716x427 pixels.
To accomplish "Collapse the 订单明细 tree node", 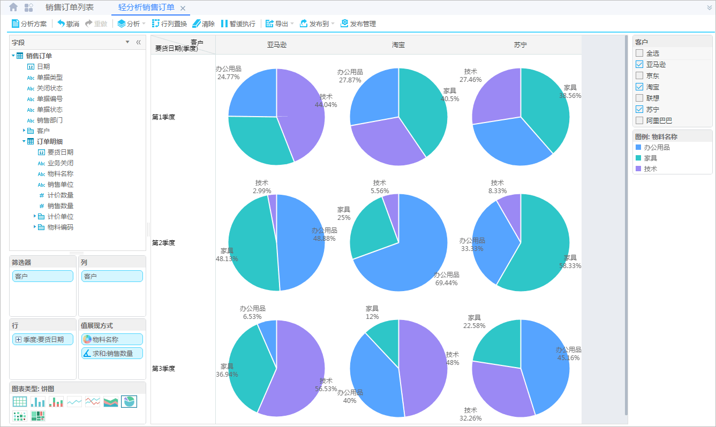I will 24,141.
